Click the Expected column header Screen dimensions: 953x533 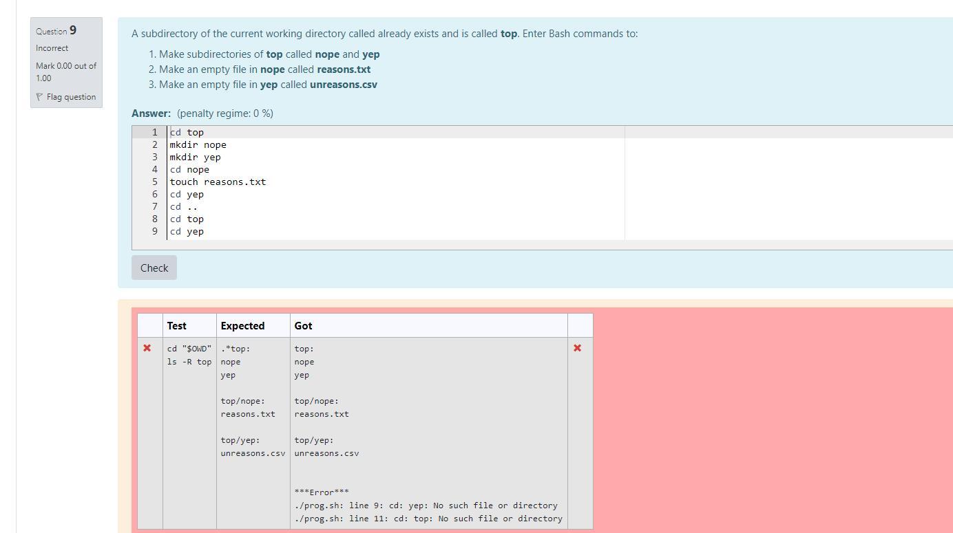tap(242, 325)
